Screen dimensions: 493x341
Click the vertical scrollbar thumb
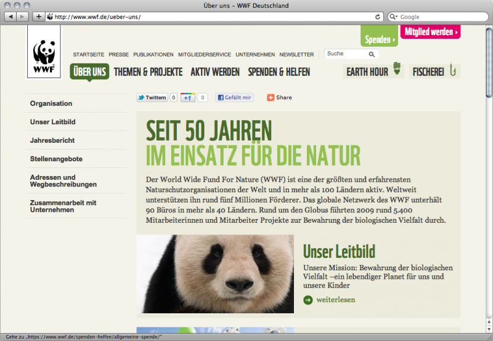click(x=489, y=63)
